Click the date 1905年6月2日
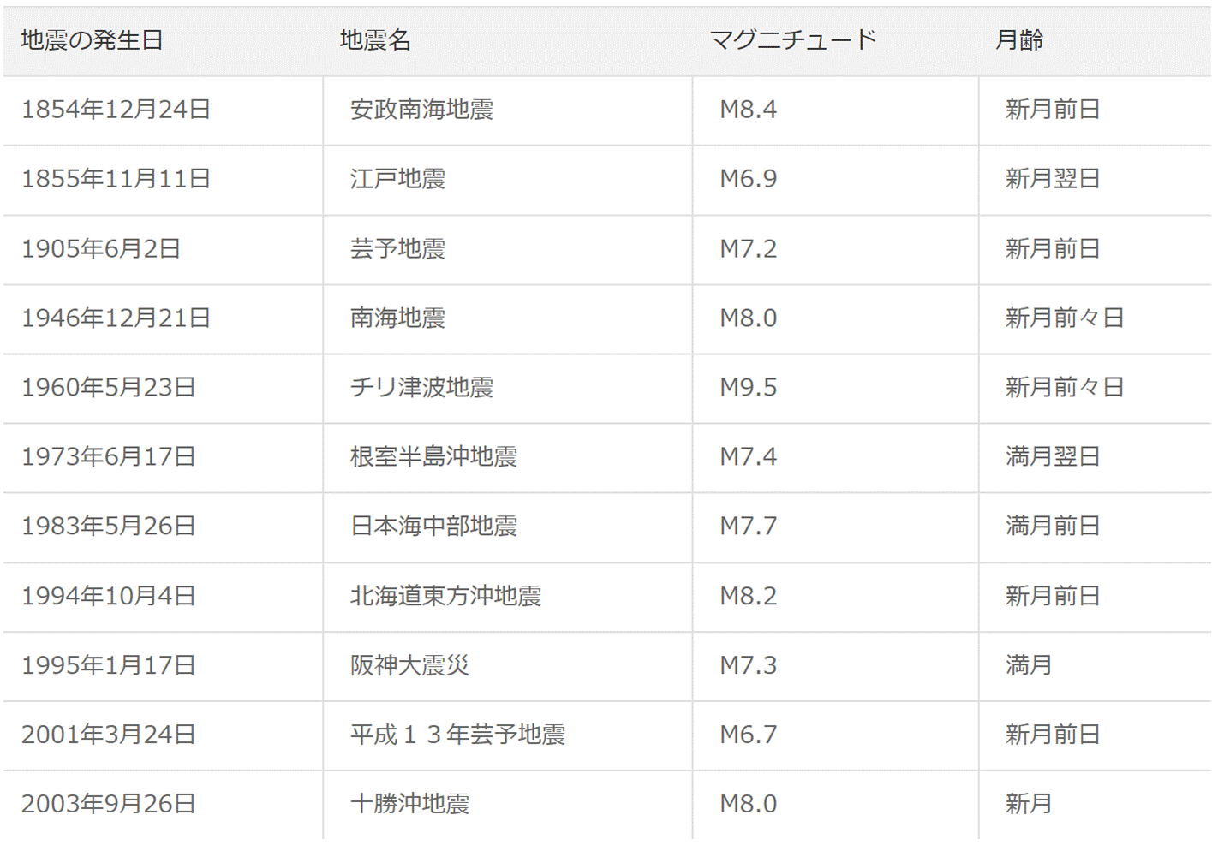 [x=101, y=249]
